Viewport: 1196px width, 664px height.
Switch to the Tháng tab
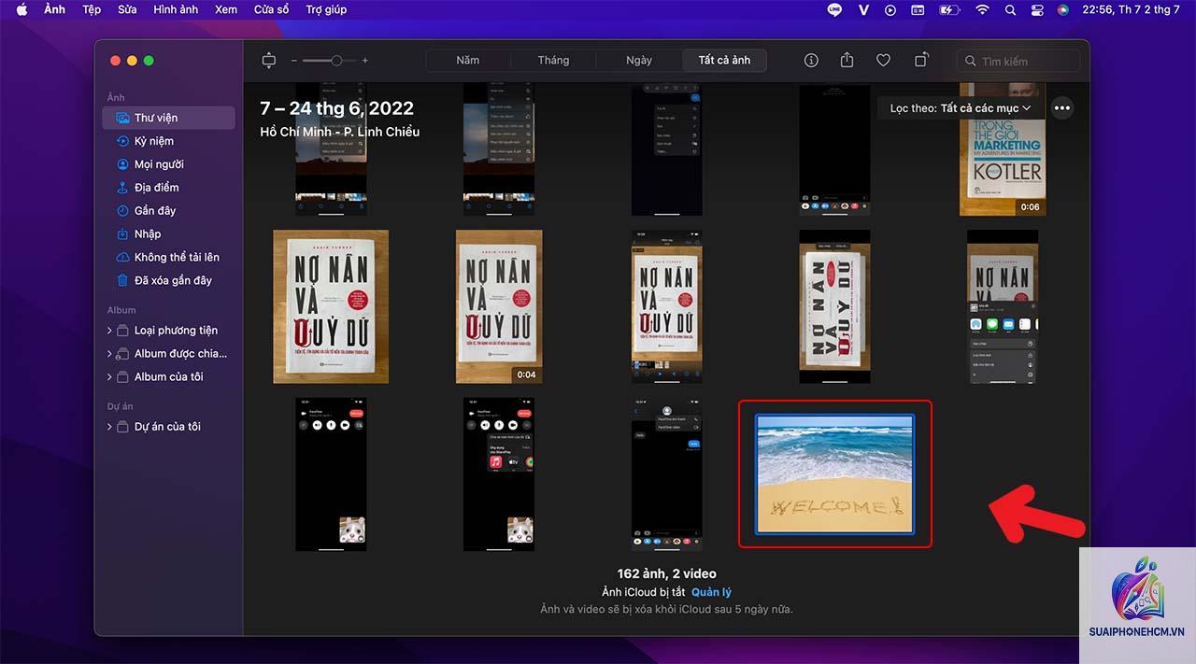(553, 61)
